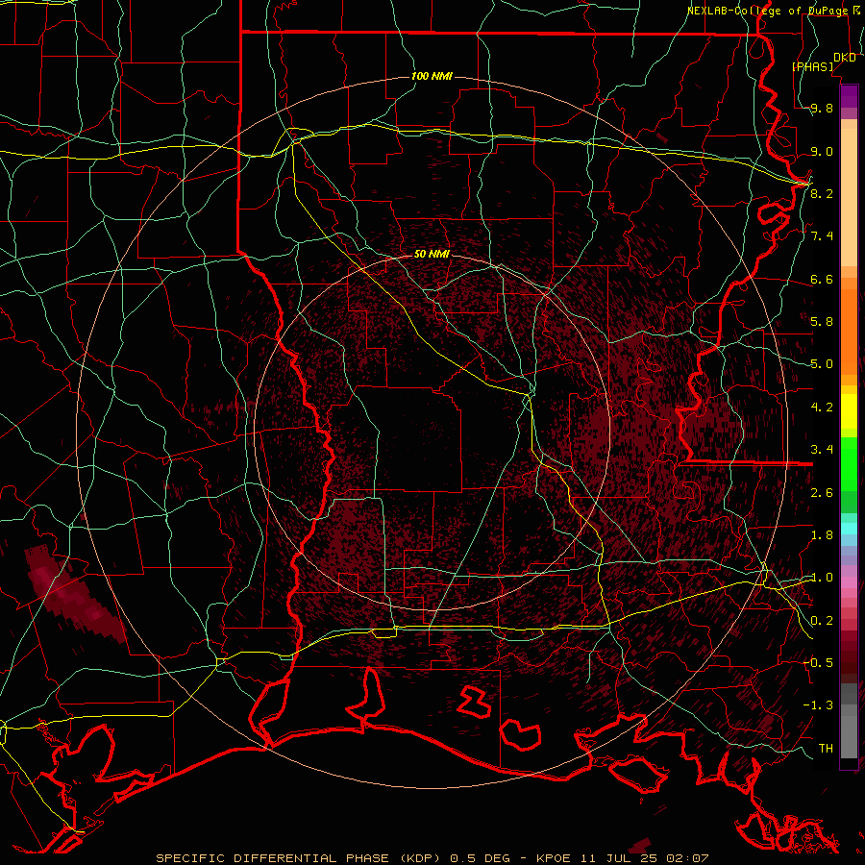Click the 5.0 value on the color scale
The image size is (865, 865).
[x=822, y=364]
